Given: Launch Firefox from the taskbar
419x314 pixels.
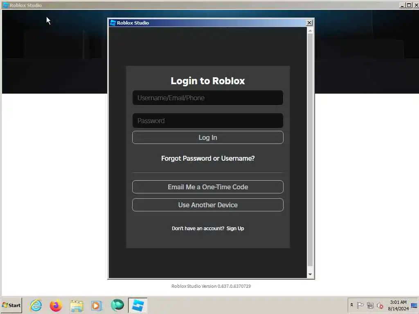Looking at the screenshot, I should tap(56, 305).
